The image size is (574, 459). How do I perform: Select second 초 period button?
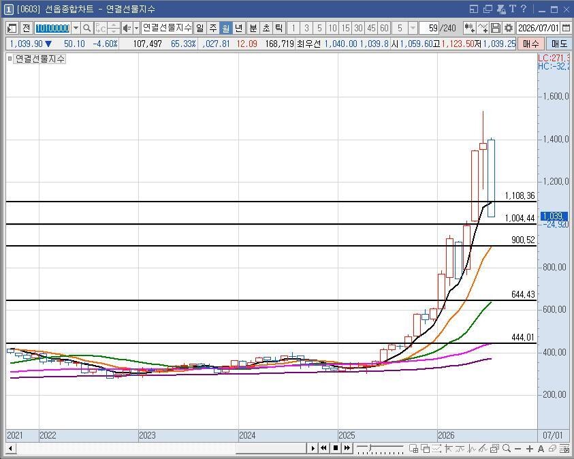pos(266,28)
